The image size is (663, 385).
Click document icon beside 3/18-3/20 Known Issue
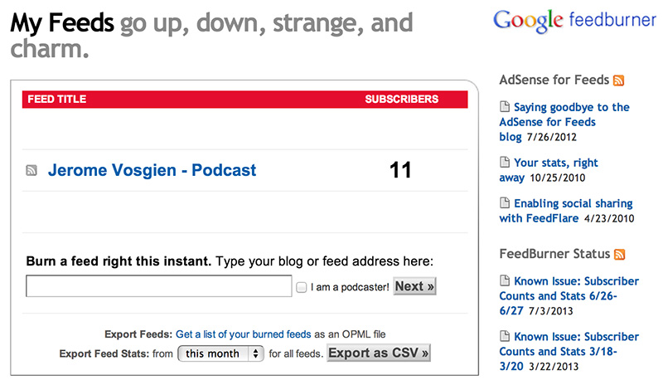(505, 336)
